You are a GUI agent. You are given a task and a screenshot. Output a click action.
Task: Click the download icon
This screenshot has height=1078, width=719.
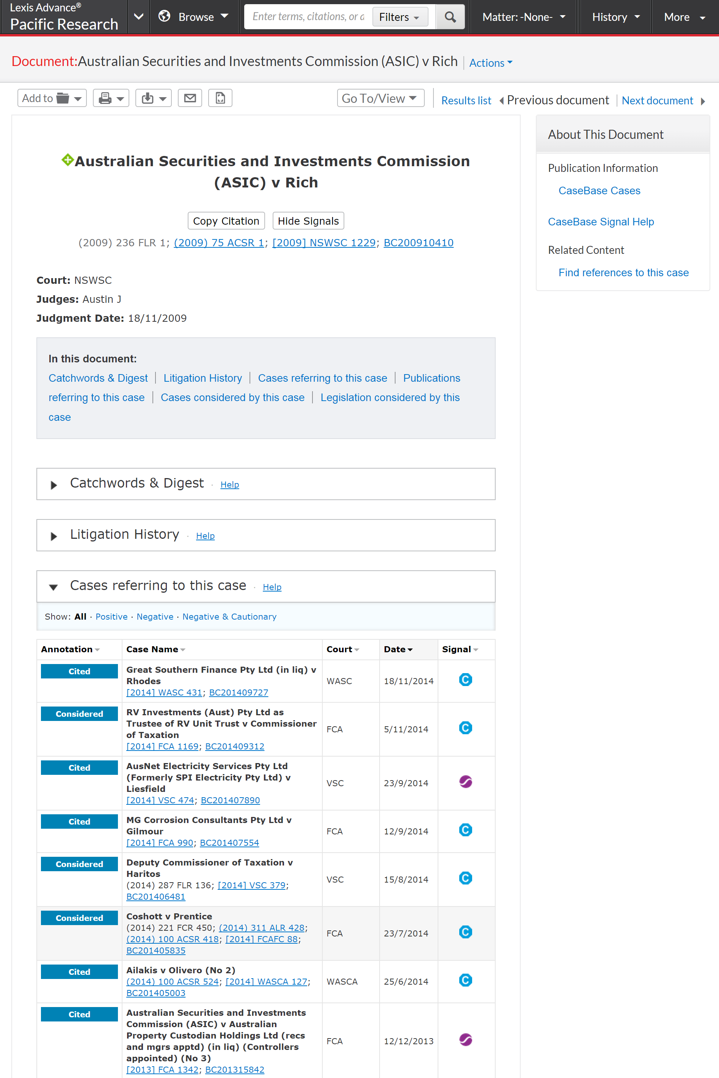click(x=154, y=98)
